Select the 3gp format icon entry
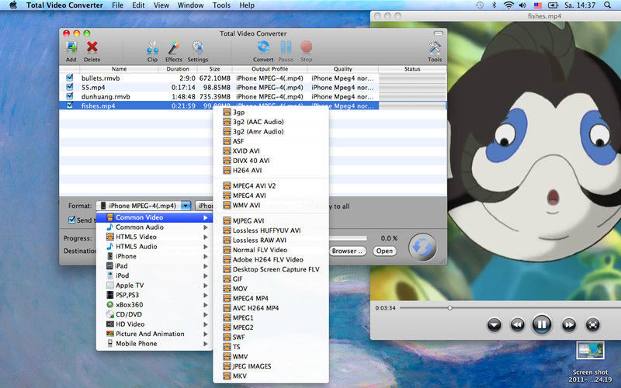This screenshot has height=388, width=621. 227,112
